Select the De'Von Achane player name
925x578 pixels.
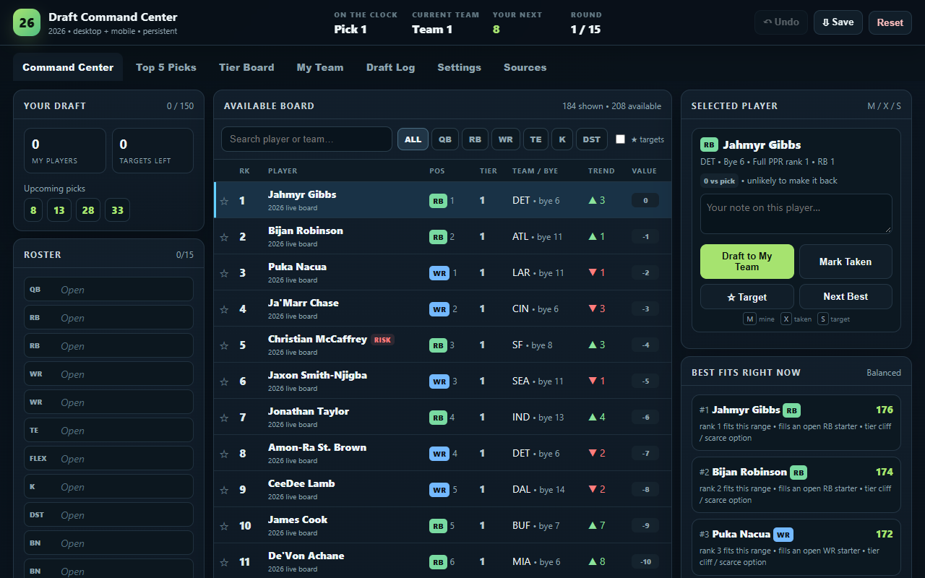coord(306,556)
